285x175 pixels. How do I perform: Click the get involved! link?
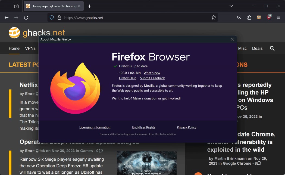coord(171,98)
